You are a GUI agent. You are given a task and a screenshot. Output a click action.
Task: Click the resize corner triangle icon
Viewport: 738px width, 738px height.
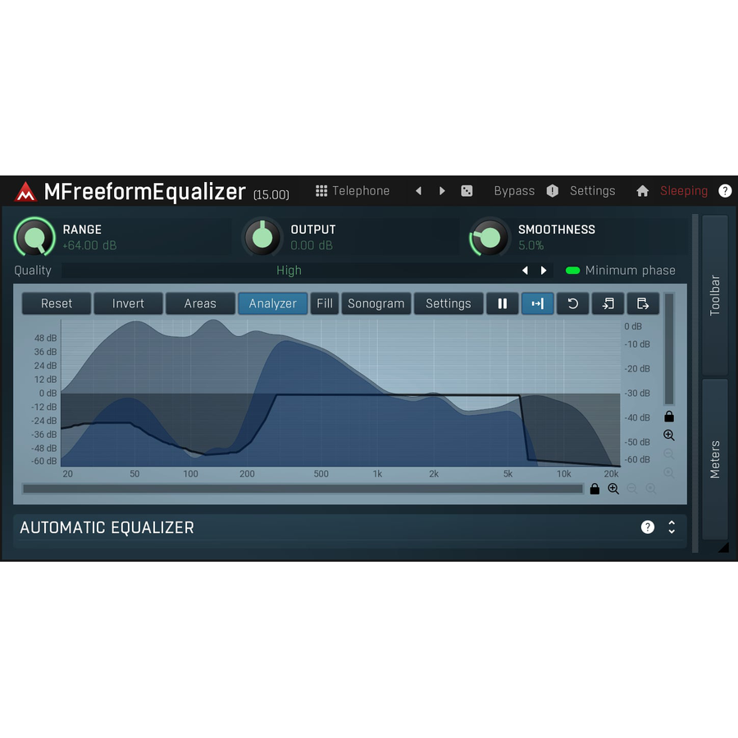pos(724,547)
